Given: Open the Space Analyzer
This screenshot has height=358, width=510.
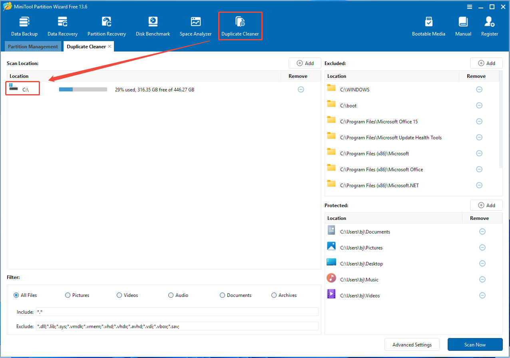Looking at the screenshot, I should (195, 25).
